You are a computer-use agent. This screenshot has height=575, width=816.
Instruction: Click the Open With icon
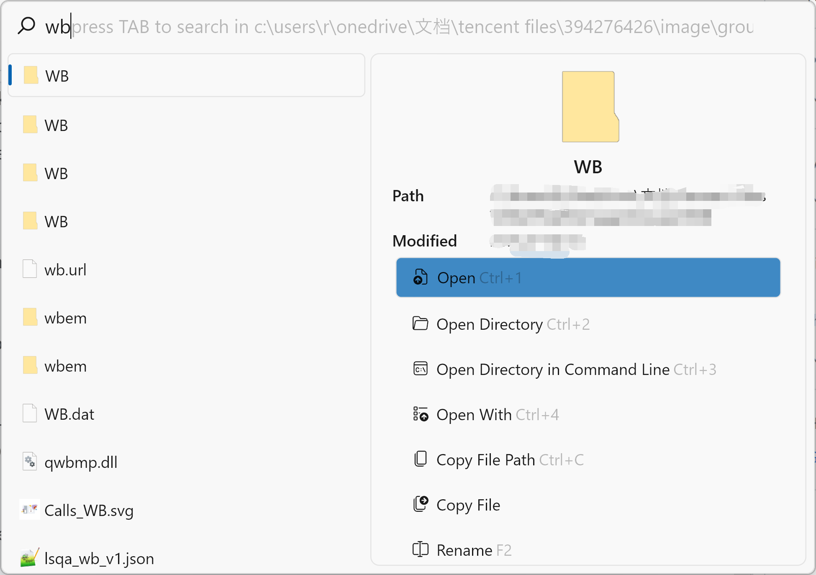point(420,414)
